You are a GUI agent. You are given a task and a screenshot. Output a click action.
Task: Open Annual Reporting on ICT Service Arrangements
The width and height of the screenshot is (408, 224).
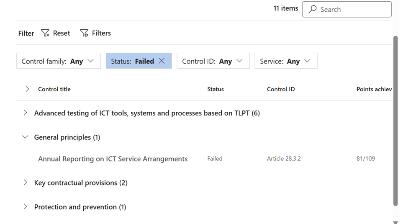[x=113, y=159]
